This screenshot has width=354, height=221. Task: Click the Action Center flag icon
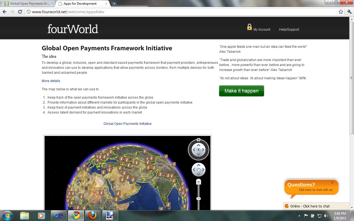click(306, 216)
